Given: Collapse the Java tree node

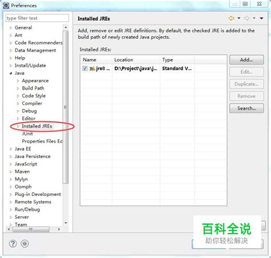Looking at the screenshot, I should (x=11, y=73).
